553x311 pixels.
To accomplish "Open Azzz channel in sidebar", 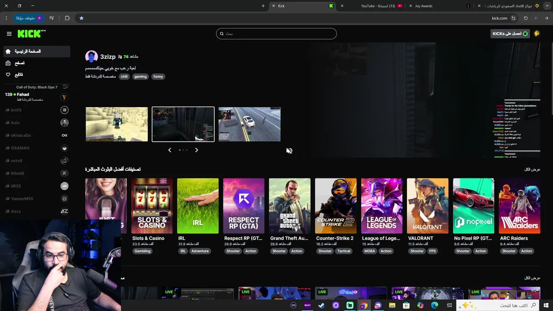I will [x=36, y=211].
